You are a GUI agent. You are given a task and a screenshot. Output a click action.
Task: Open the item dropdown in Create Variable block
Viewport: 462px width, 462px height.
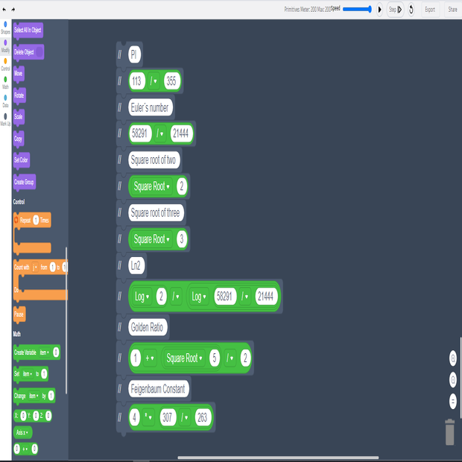point(45,352)
